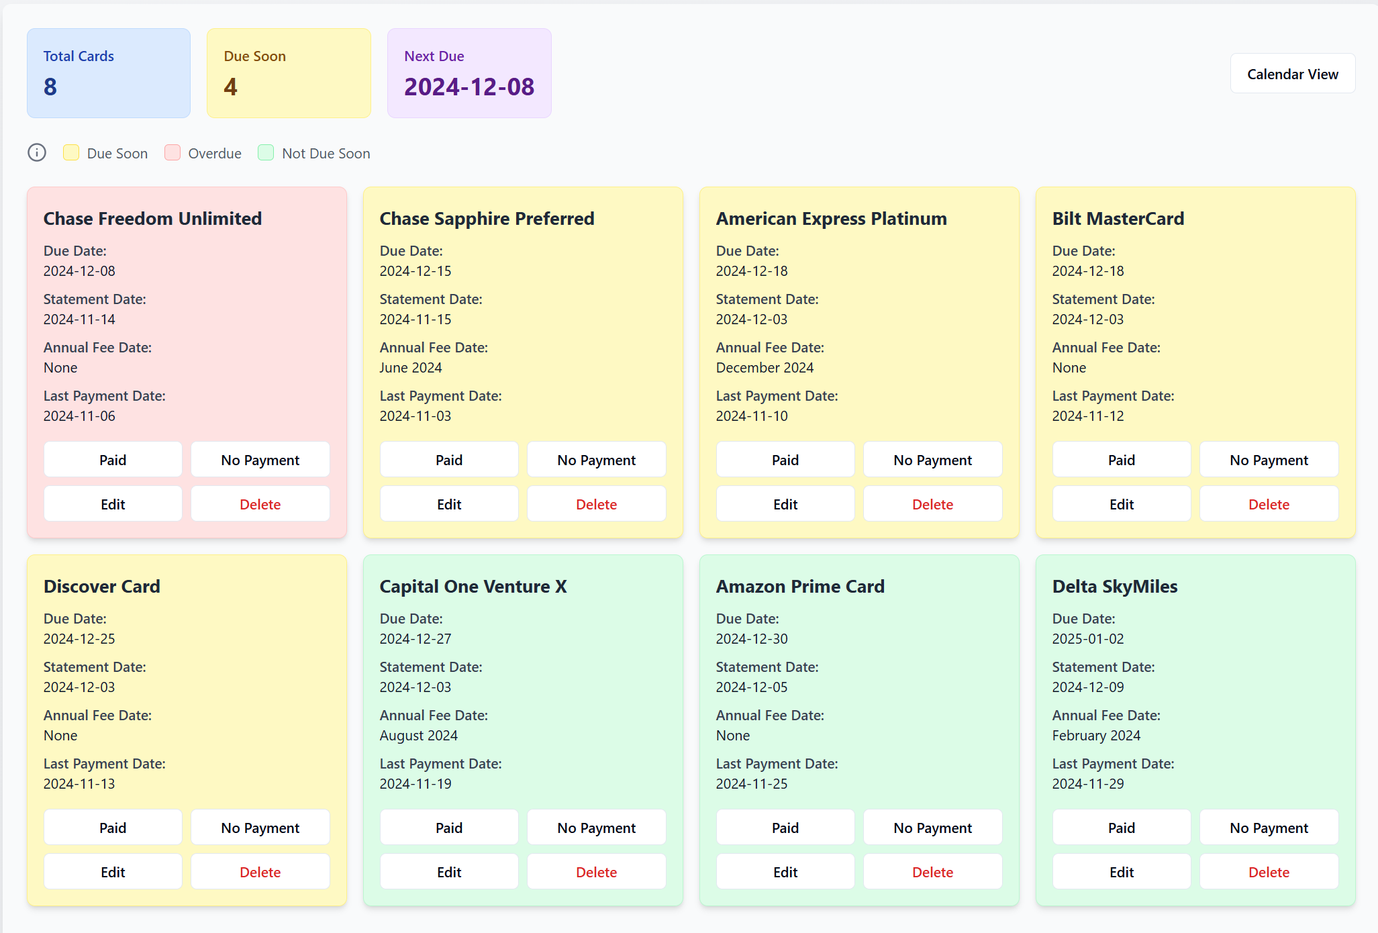1378x933 pixels.
Task: Edit the Capital One Venture X card
Action: tap(449, 872)
